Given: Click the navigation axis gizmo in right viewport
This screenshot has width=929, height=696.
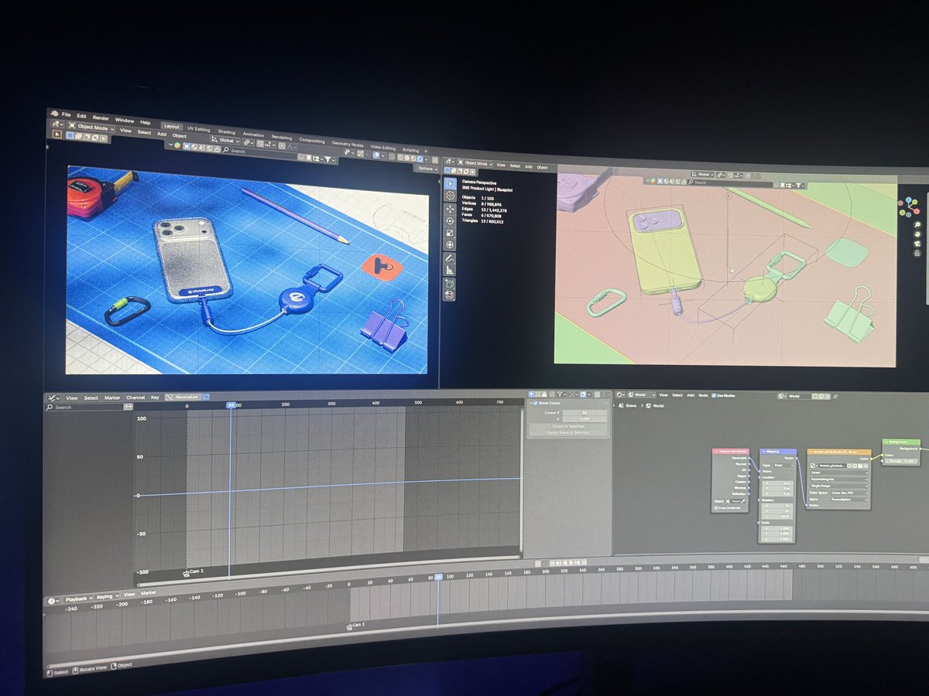Looking at the screenshot, I should (908, 206).
